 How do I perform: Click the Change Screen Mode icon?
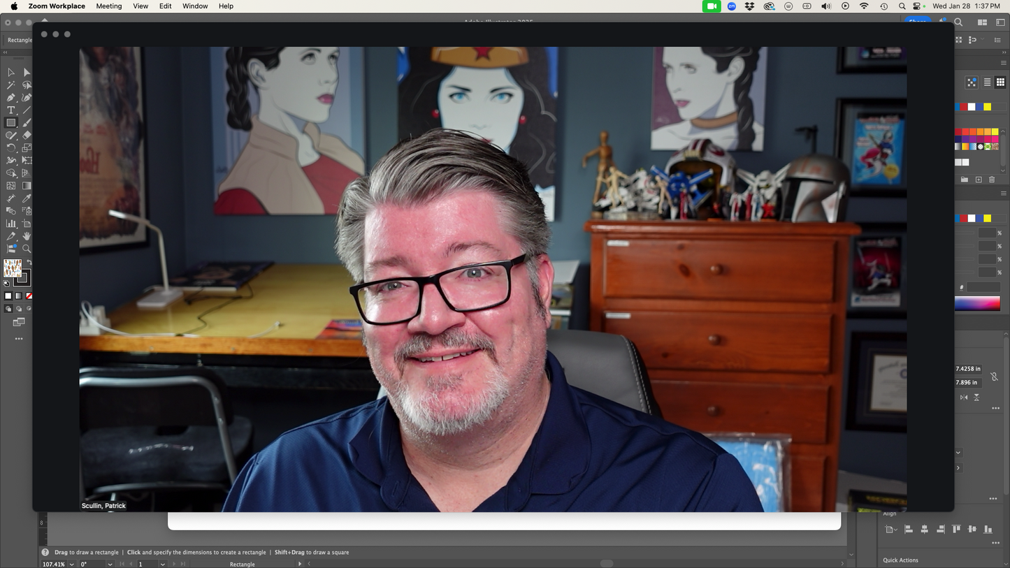pyautogui.click(x=19, y=322)
